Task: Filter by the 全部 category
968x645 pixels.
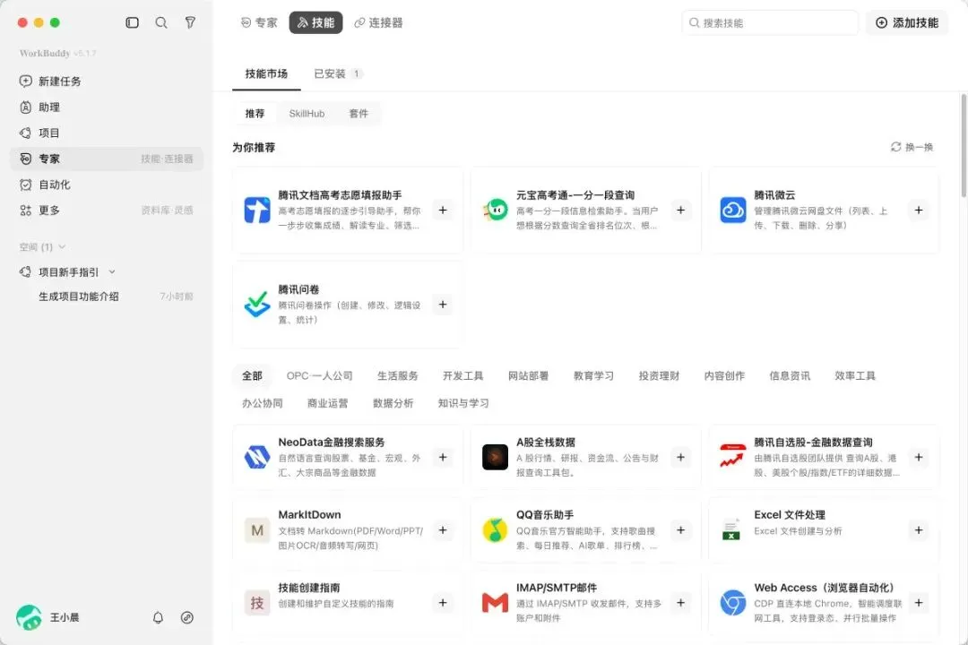Action: coord(252,376)
